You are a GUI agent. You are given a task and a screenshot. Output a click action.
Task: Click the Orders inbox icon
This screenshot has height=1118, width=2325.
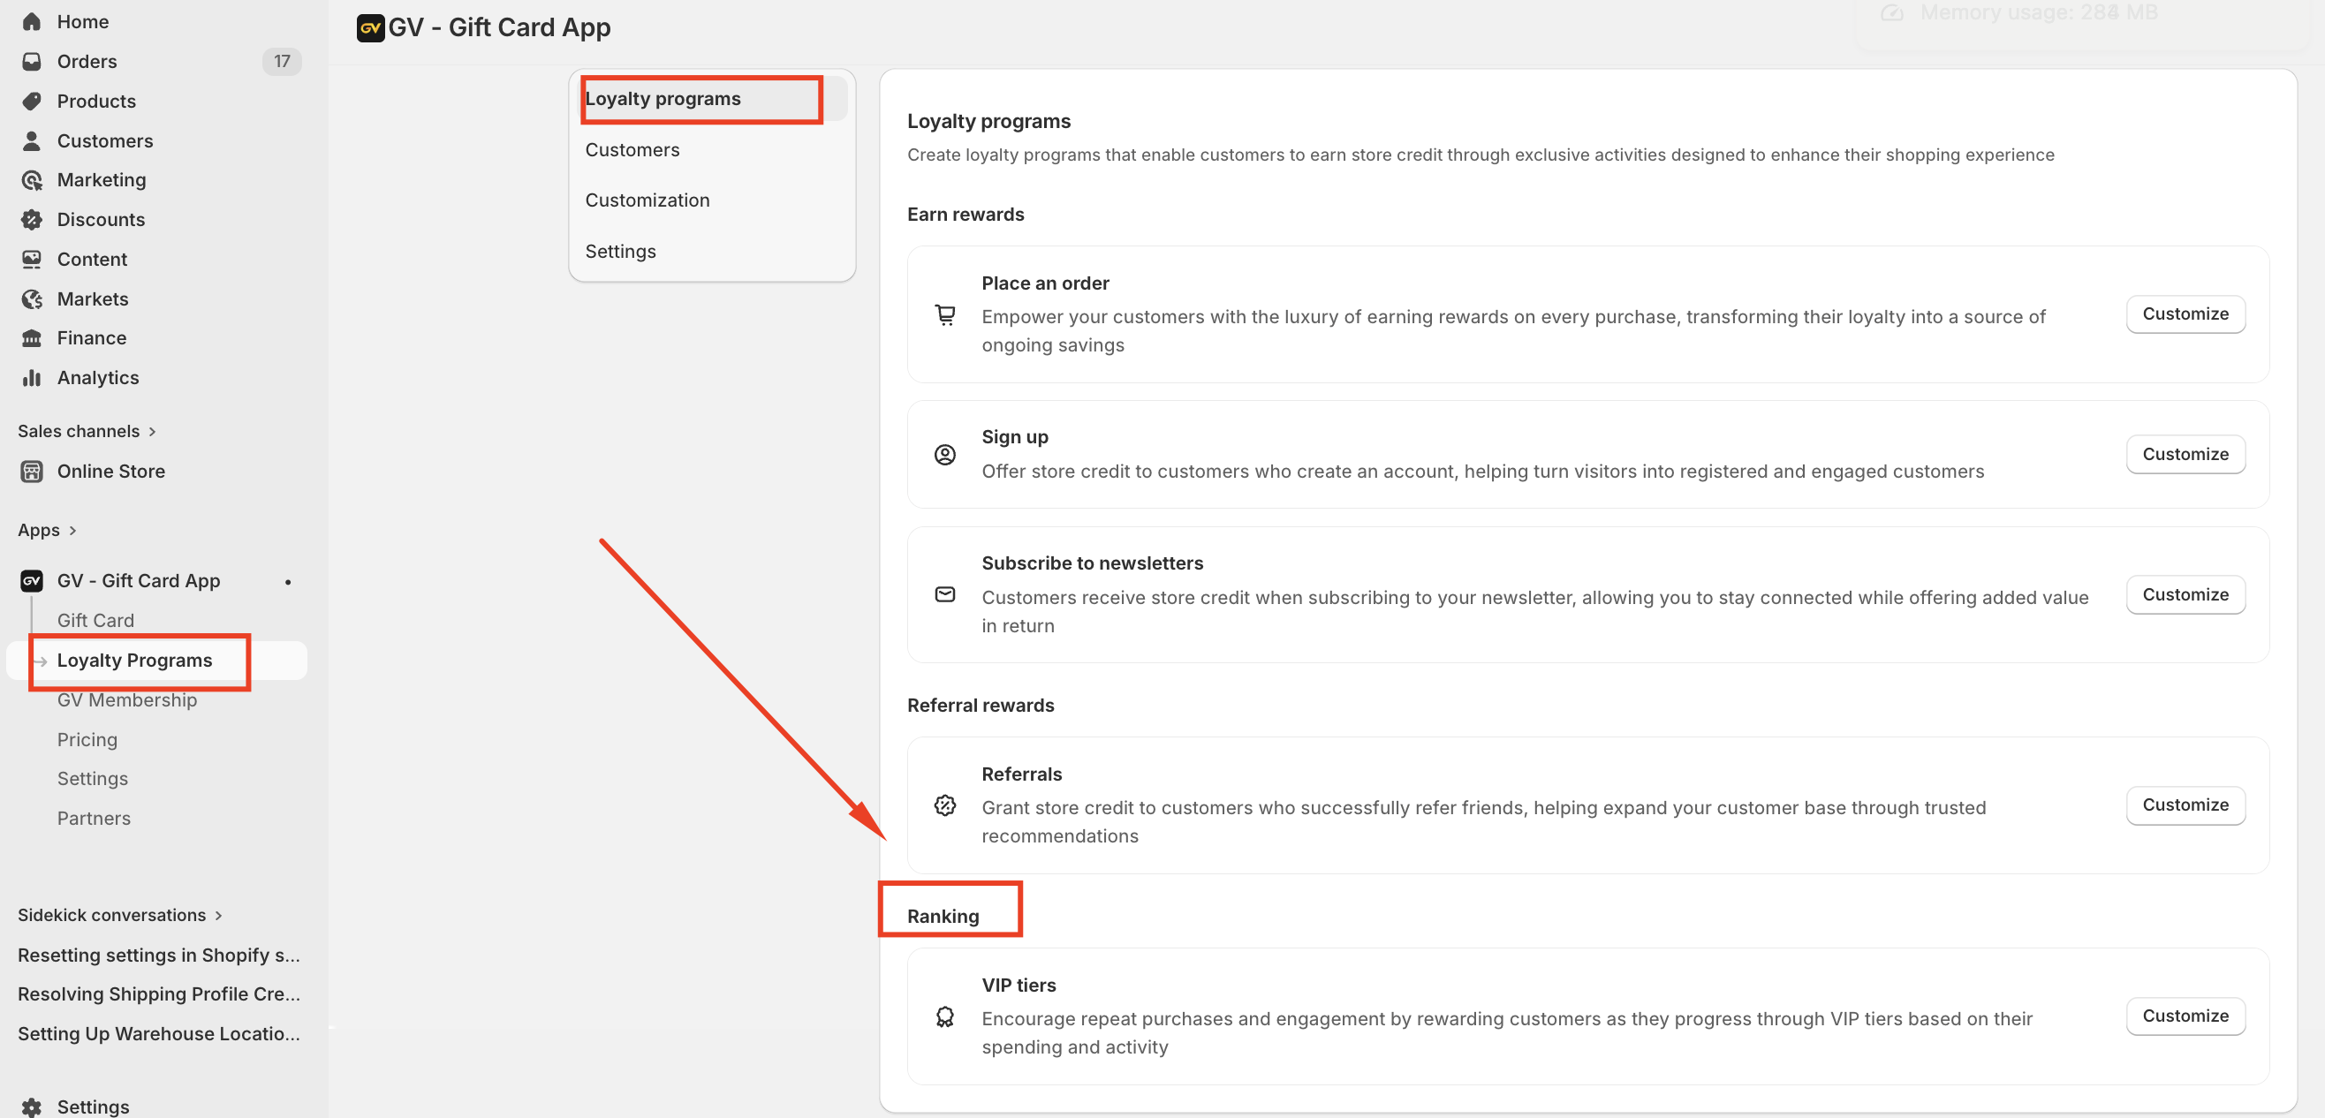32,61
